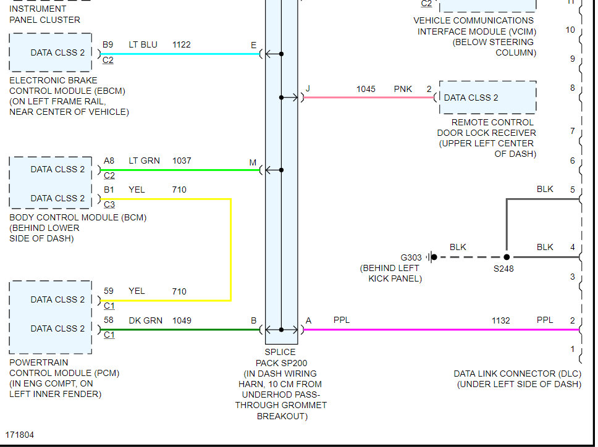Click the PPL label next to DLC pin 2
The height and width of the screenshot is (447, 598).
click(x=545, y=320)
